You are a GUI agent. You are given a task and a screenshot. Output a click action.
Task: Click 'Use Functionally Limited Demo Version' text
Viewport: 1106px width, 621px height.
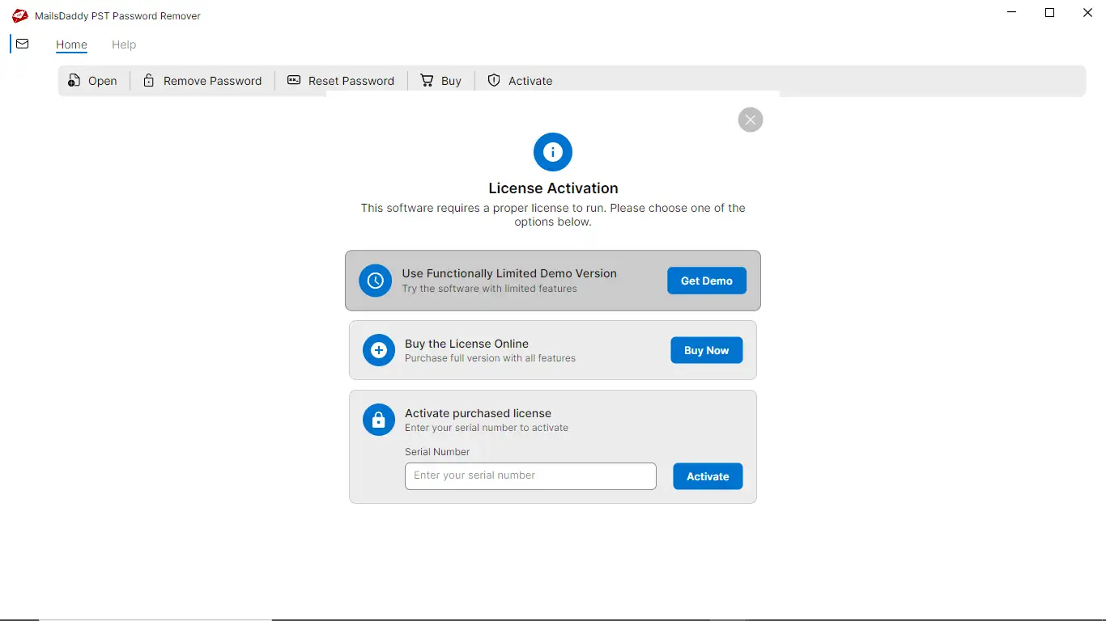(x=509, y=273)
